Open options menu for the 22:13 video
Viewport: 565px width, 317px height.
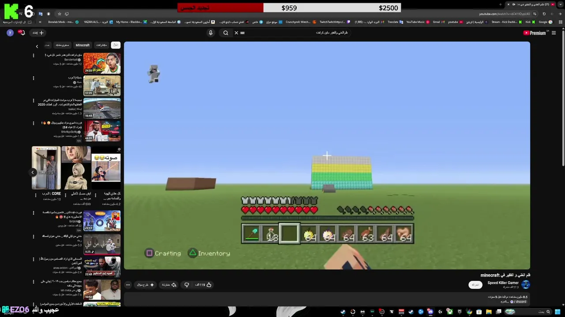click(x=33, y=213)
